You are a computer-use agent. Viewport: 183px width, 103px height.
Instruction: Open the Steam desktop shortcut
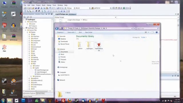4,82
